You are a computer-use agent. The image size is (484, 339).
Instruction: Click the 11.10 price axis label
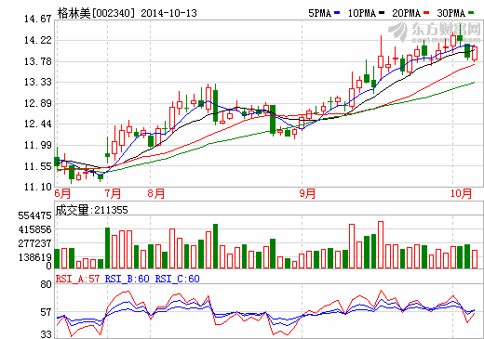coord(37,187)
